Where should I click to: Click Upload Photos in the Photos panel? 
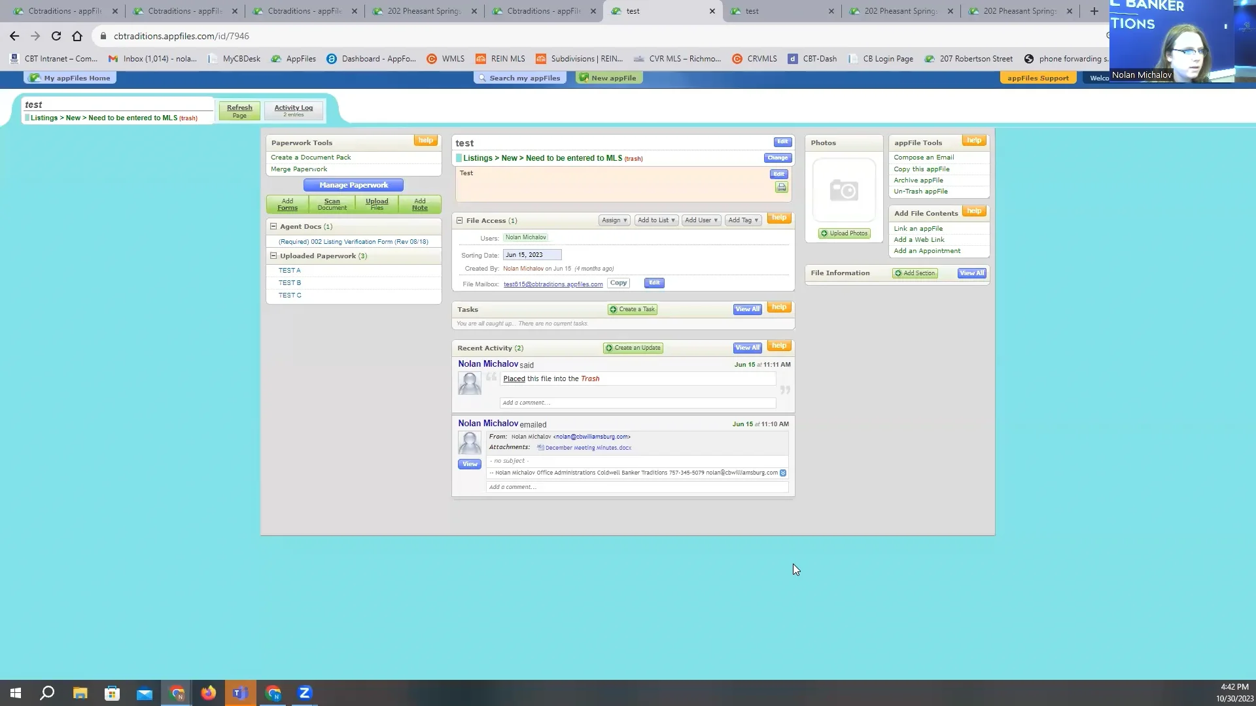[844, 233]
